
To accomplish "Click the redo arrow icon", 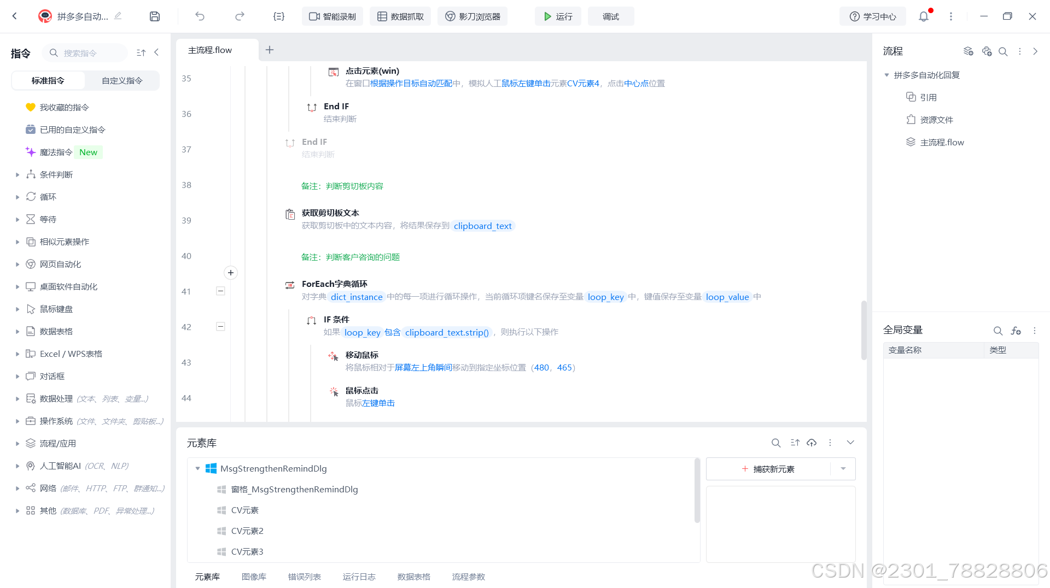I will [x=240, y=16].
